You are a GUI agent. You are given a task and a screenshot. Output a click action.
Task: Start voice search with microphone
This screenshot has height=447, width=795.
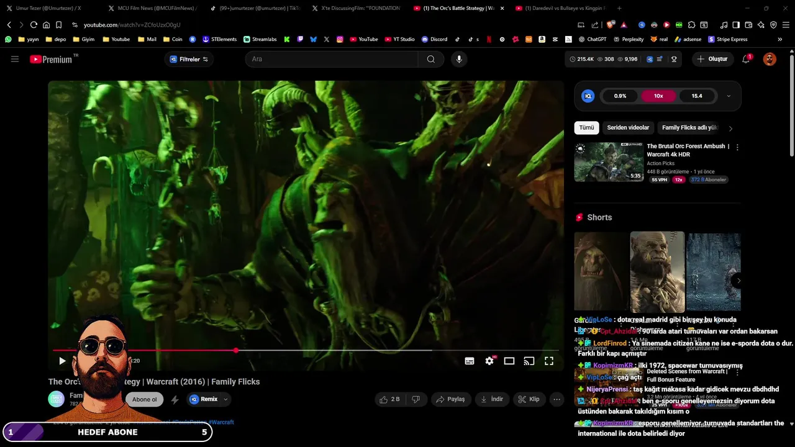[459, 59]
